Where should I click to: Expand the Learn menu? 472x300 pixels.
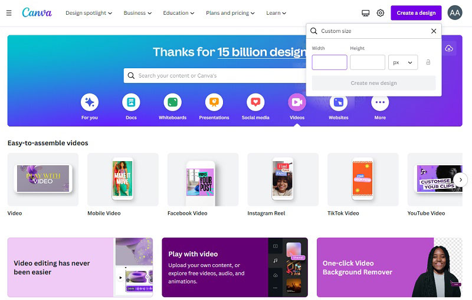276,13
